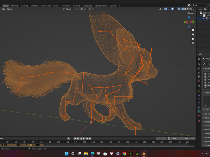This screenshot has height=157, width=210.
Task: Toggle snapping magnet in viewport header
Action: pyautogui.click(x=82, y=9)
